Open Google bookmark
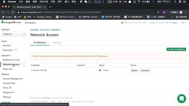 point(7,17)
